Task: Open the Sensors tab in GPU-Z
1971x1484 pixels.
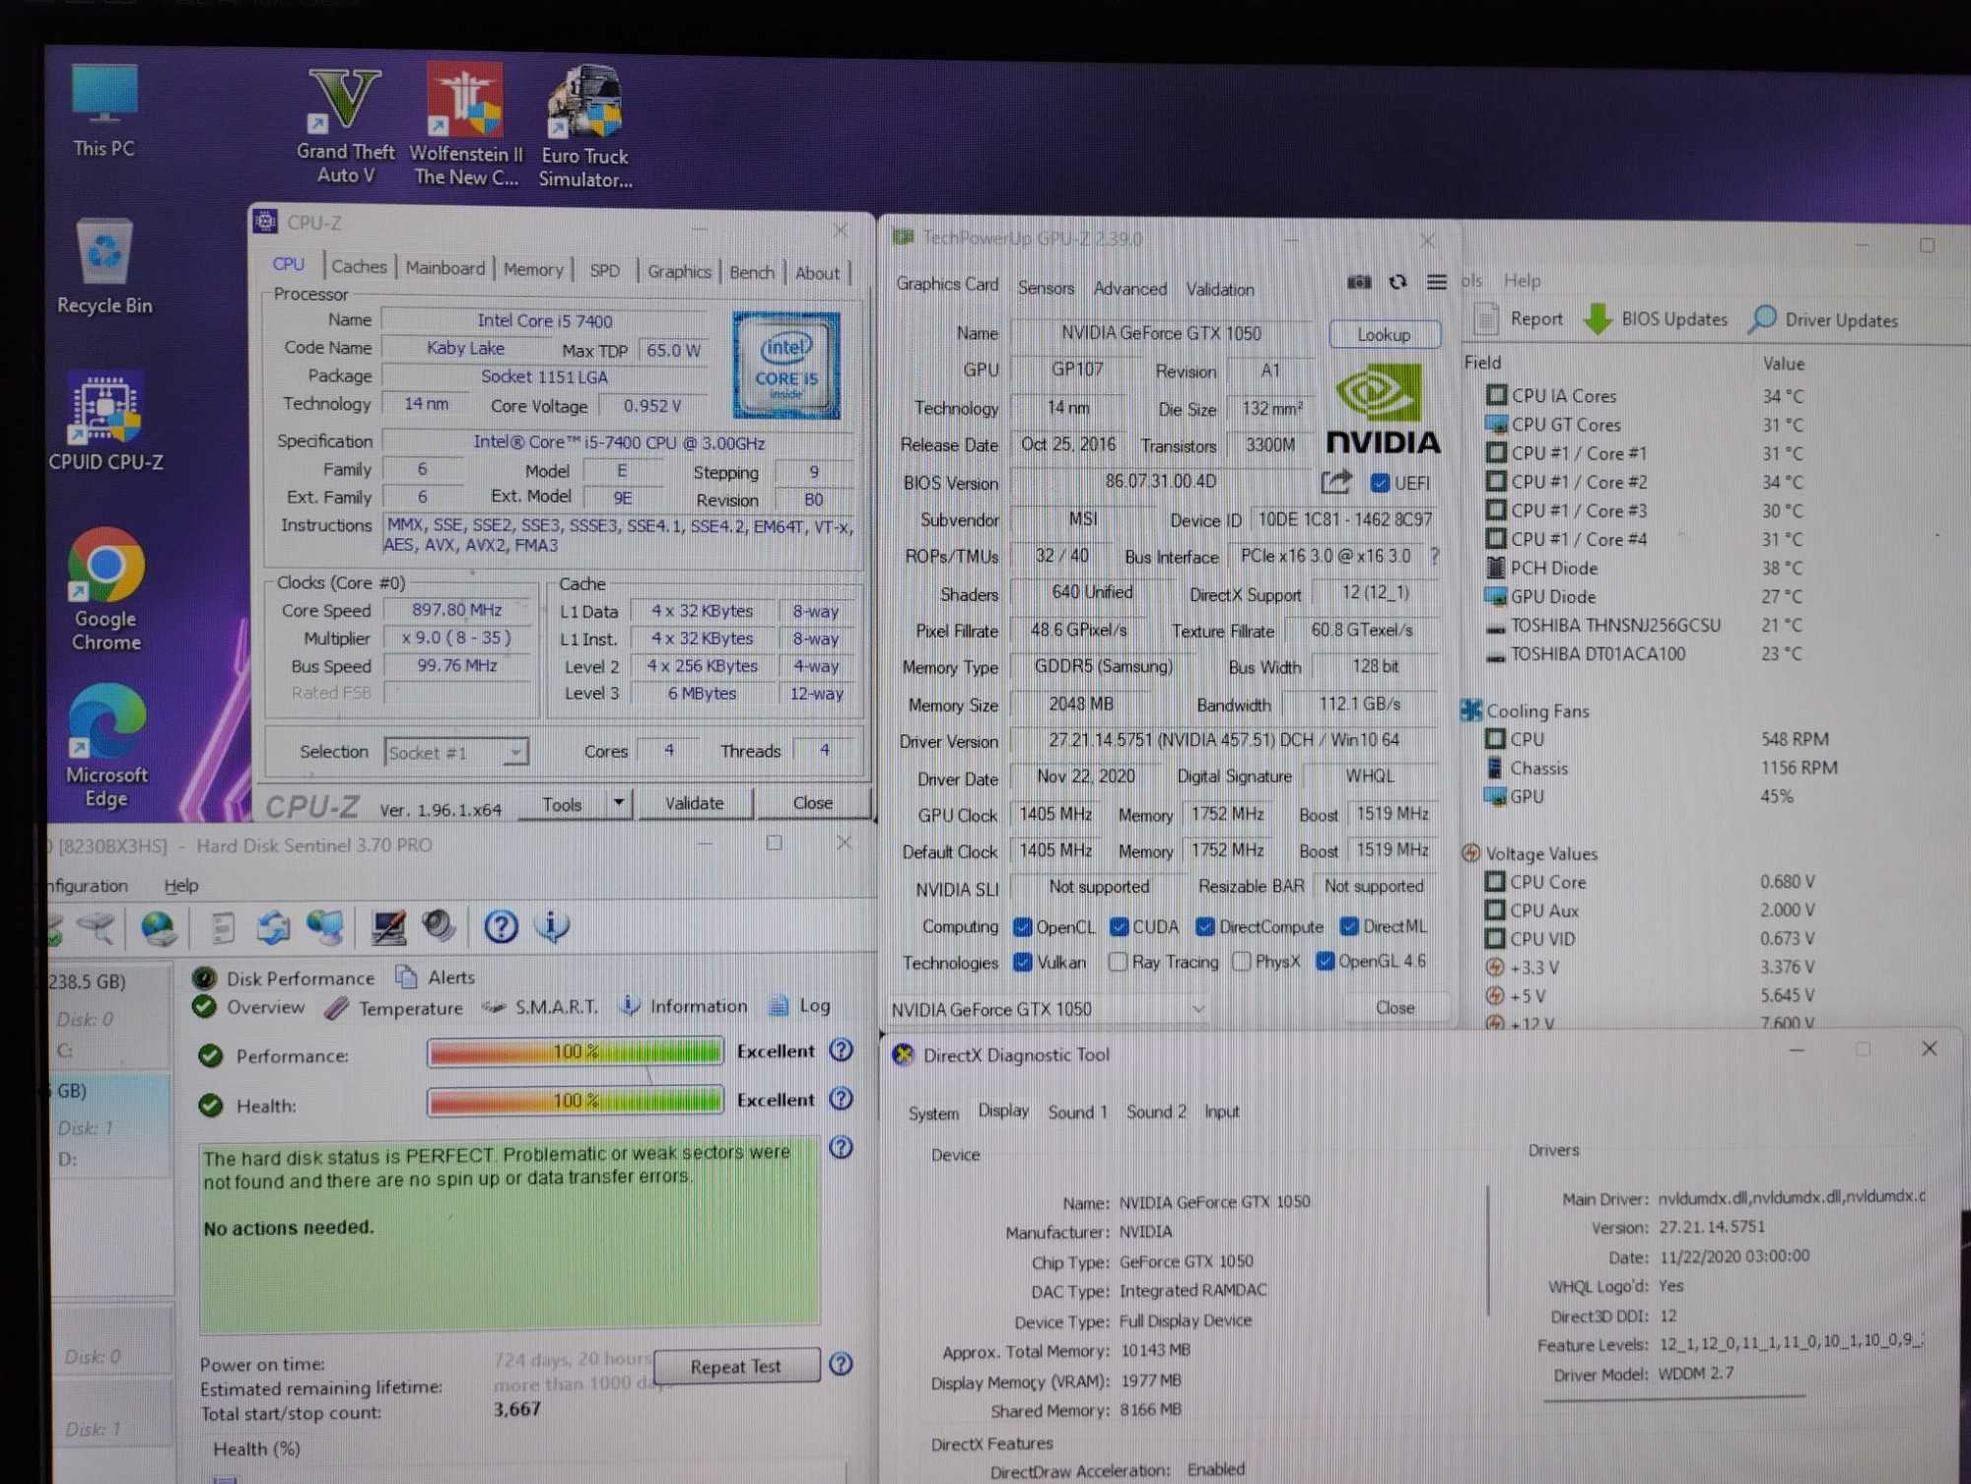Action: point(1046,288)
